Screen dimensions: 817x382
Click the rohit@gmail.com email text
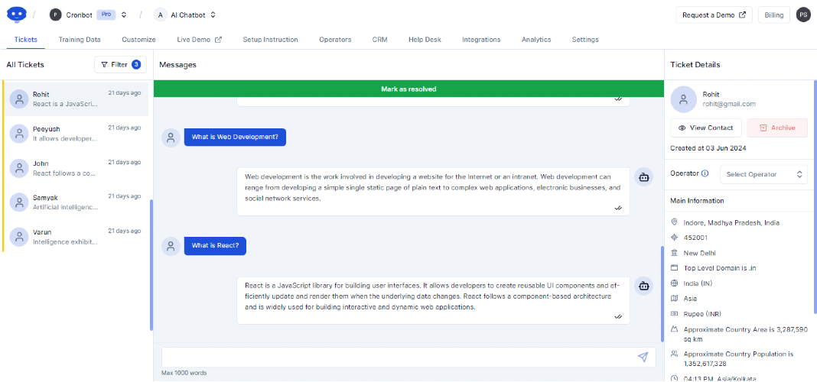729,104
